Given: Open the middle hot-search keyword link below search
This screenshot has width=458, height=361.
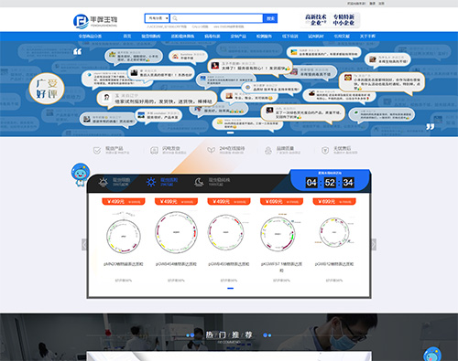Looking at the screenshot, I should click(200, 27).
